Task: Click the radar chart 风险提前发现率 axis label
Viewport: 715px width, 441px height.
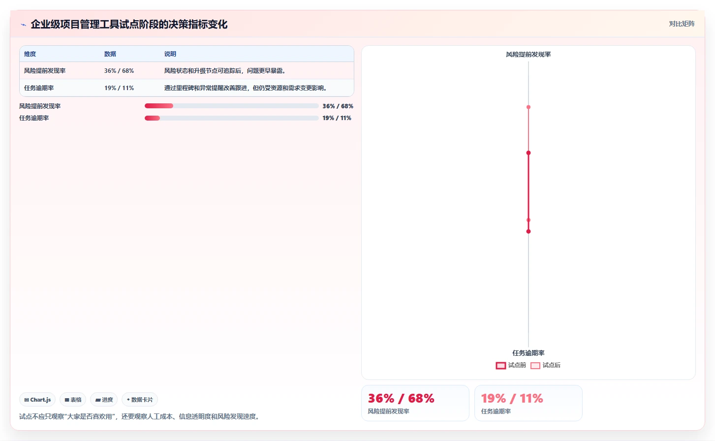Action: [528, 55]
